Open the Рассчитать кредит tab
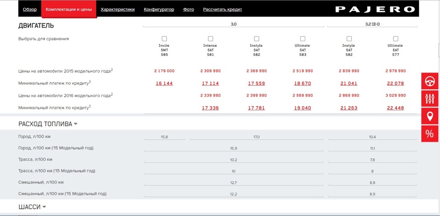 [x=223, y=9]
